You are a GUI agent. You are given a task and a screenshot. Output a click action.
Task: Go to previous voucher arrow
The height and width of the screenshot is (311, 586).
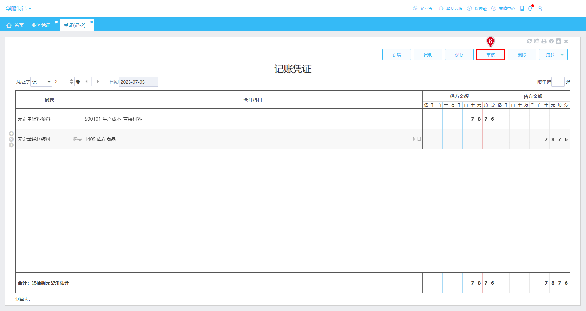pos(87,81)
